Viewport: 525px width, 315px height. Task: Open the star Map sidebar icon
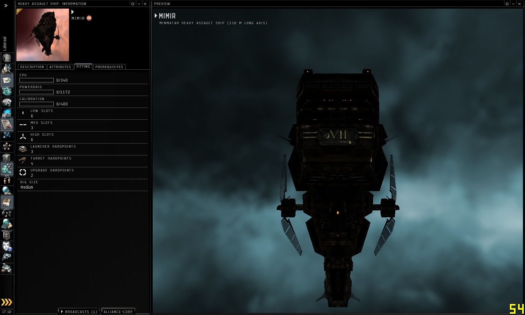[7, 135]
